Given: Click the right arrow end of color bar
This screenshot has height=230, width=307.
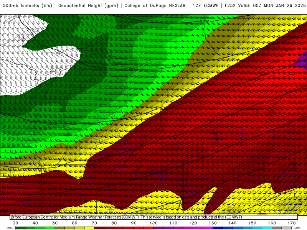Looking at the screenshot, I should [x=297, y=228].
